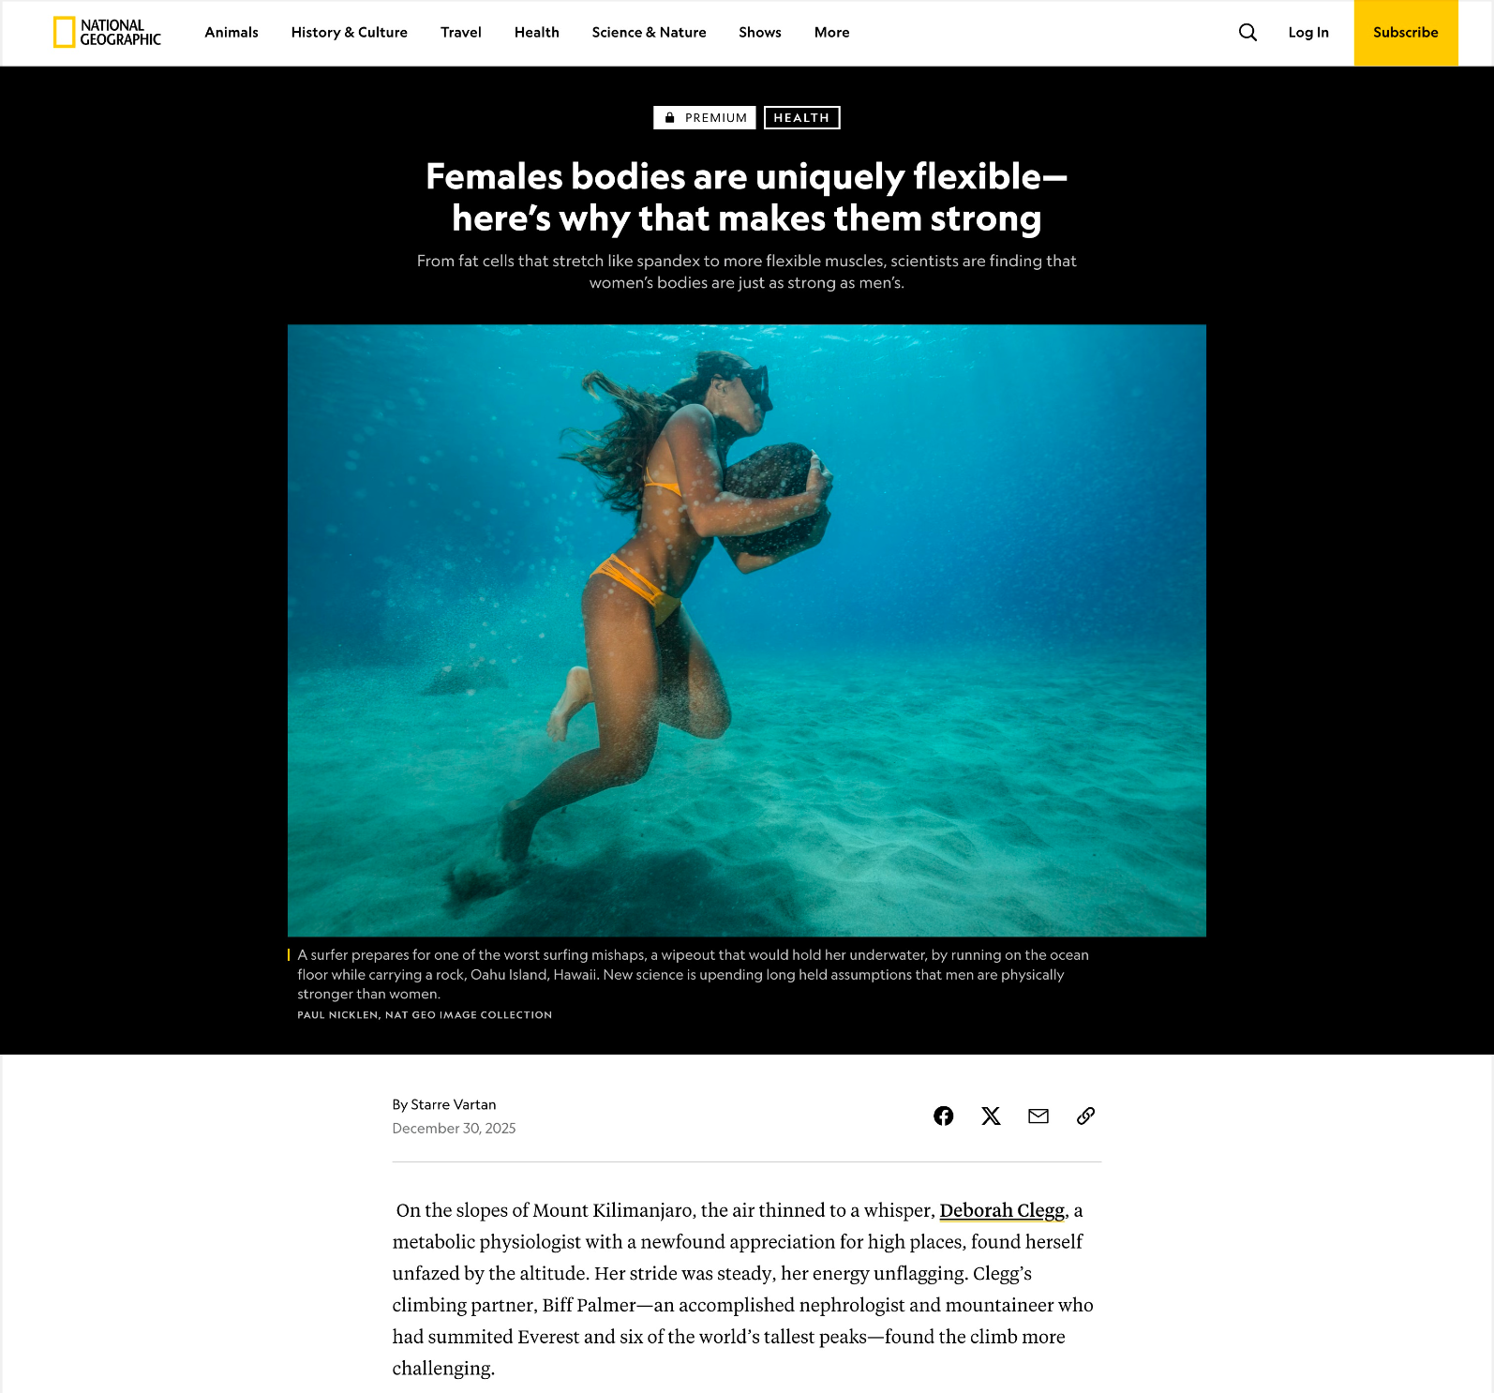Go to Travel section

461,33
